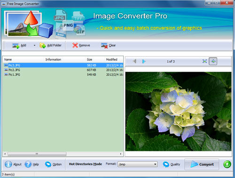Click the Pic2.JPG file icon

[6, 70]
